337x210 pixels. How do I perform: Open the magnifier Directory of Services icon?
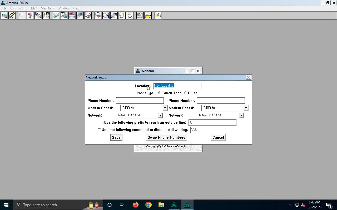(x=38, y=15)
